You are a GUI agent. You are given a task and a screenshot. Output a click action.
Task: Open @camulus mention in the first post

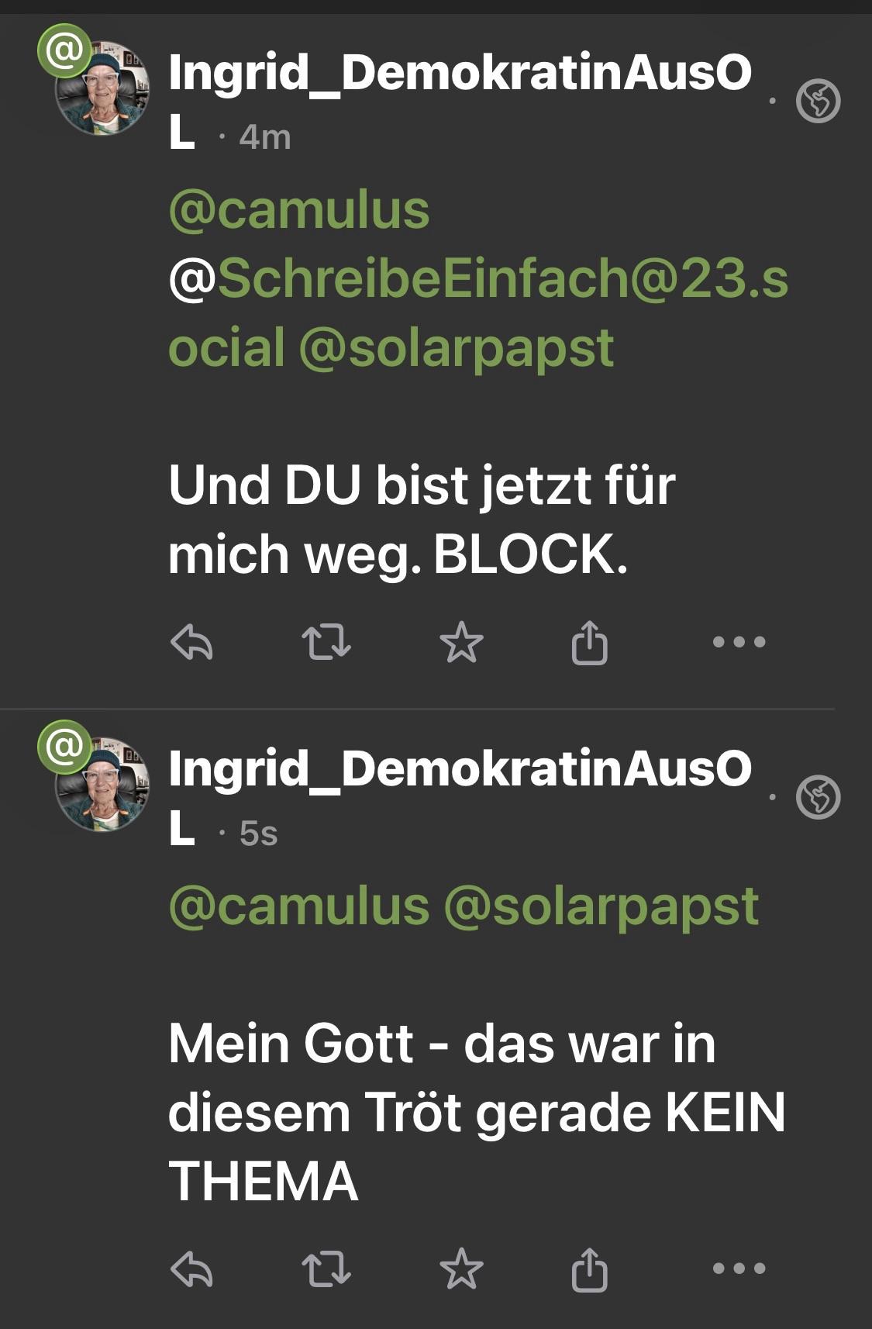tap(299, 210)
